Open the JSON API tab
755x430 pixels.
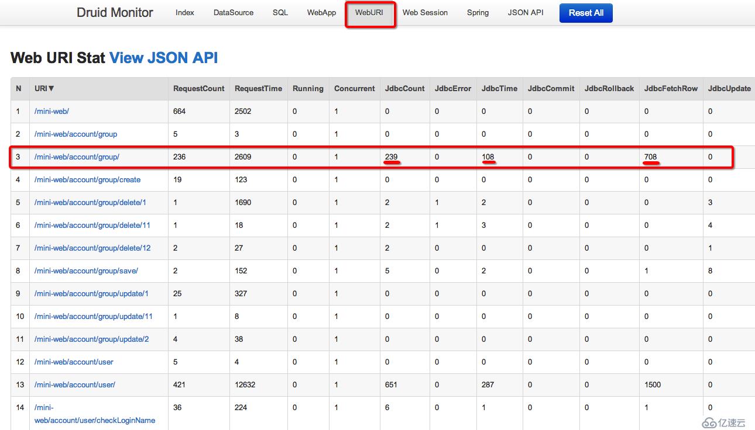click(526, 12)
